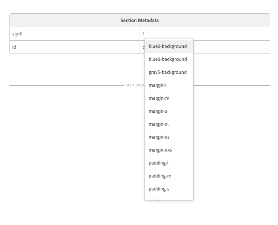The height and width of the screenshot is (225, 278).
Task: Select padding-s style option
Action: [169, 189]
